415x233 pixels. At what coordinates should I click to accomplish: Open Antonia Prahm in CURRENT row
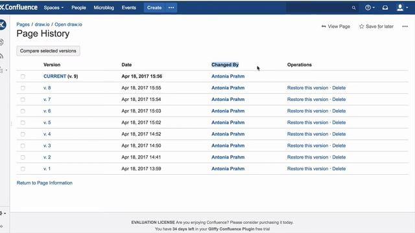[228, 76]
